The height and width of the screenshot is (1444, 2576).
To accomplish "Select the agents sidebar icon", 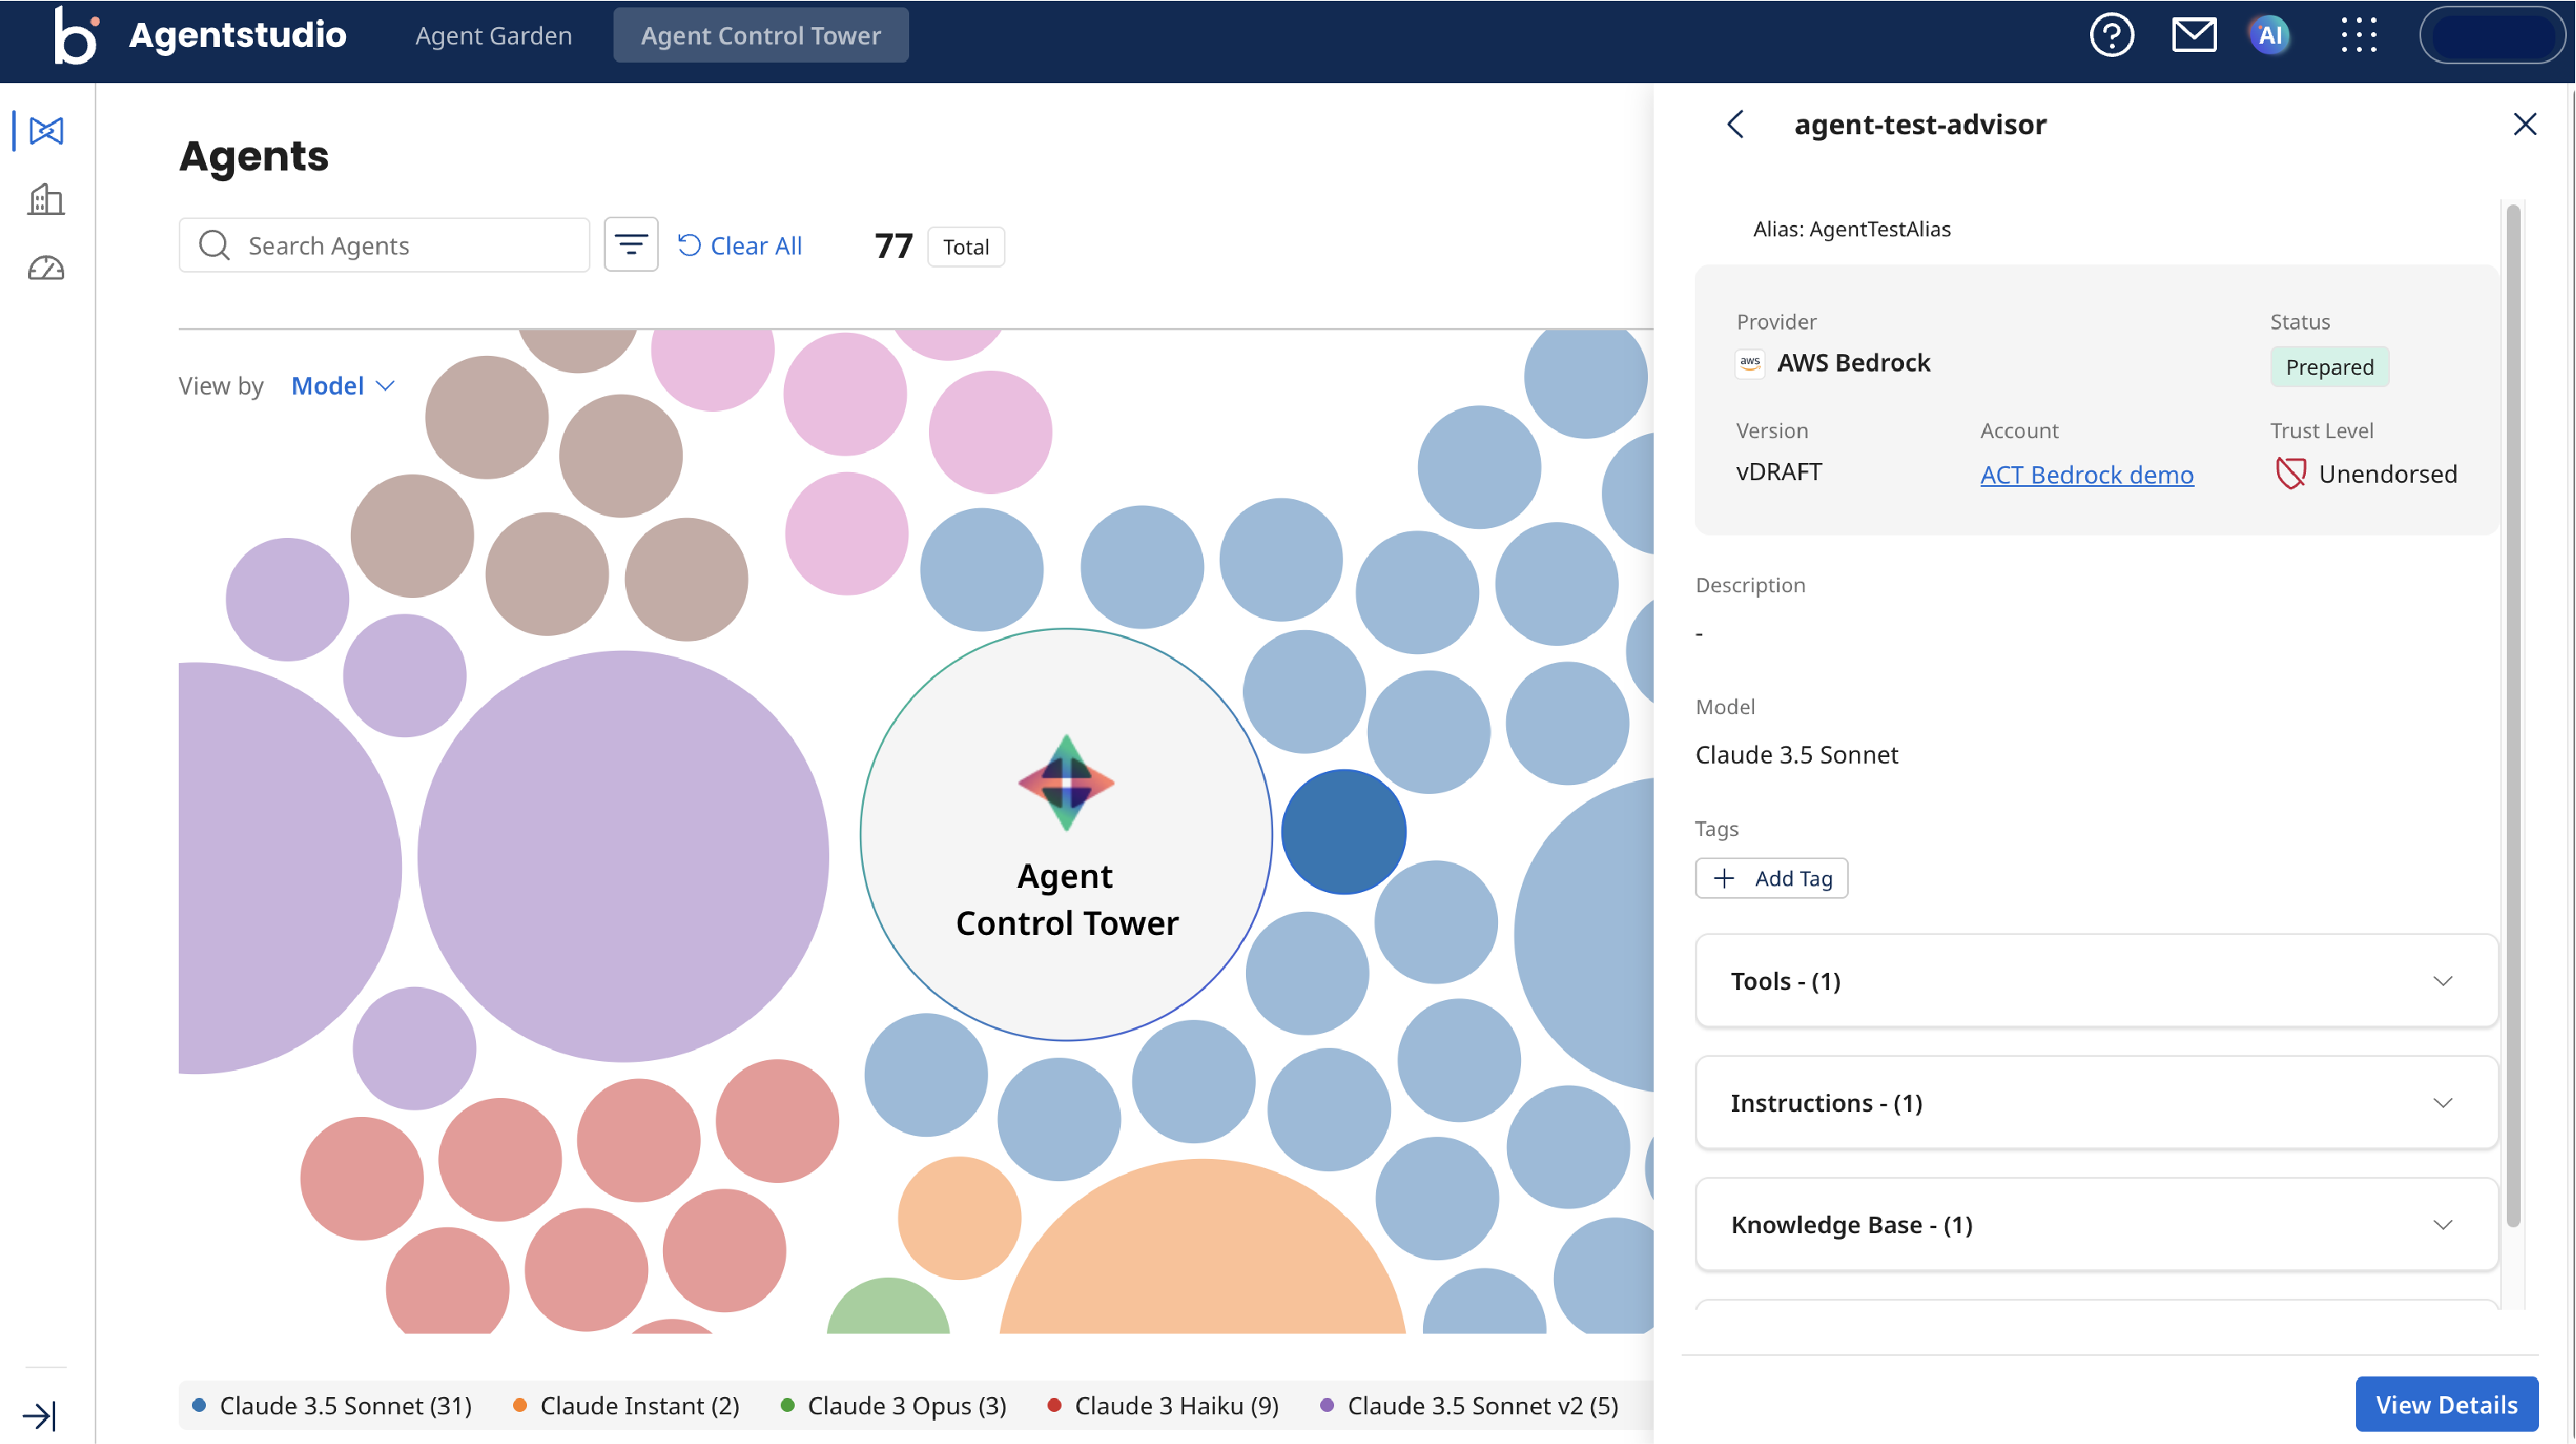I will [x=46, y=131].
